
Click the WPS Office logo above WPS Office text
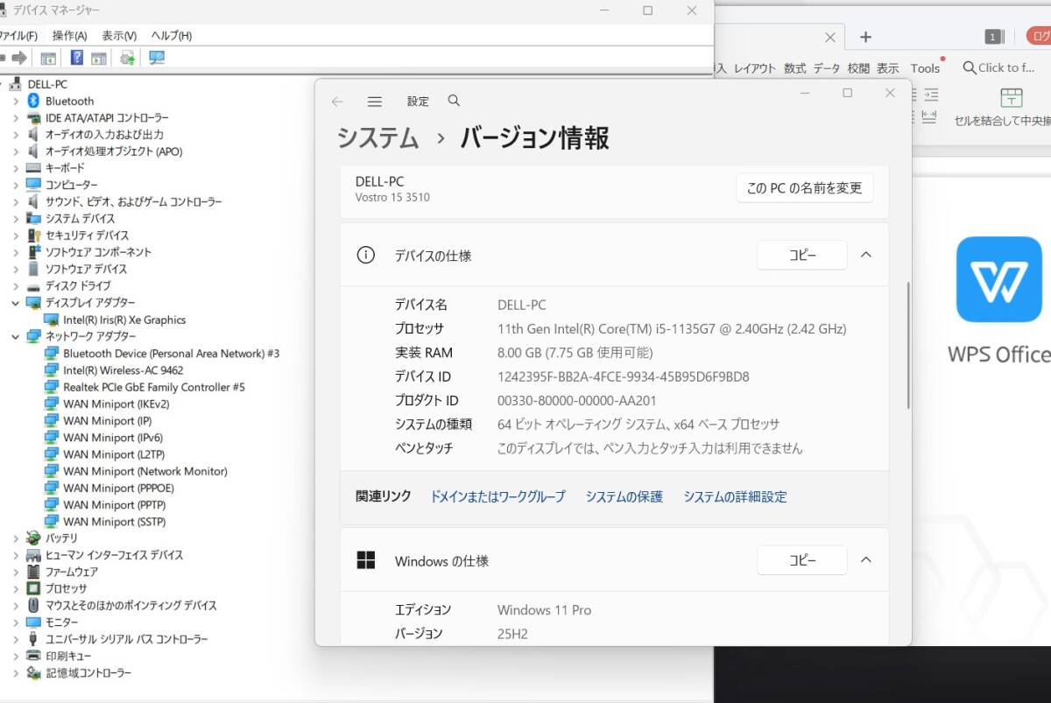pos(999,279)
